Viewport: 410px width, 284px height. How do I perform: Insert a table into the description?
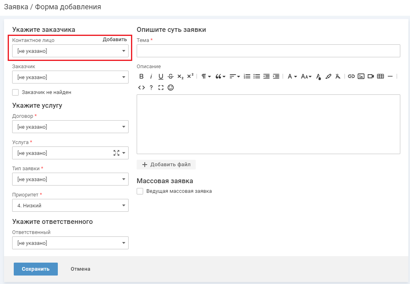pos(380,76)
